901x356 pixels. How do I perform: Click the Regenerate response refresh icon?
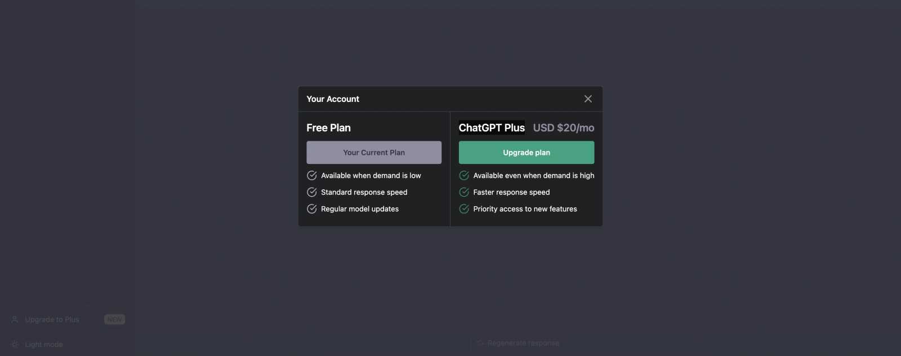click(480, 343)
